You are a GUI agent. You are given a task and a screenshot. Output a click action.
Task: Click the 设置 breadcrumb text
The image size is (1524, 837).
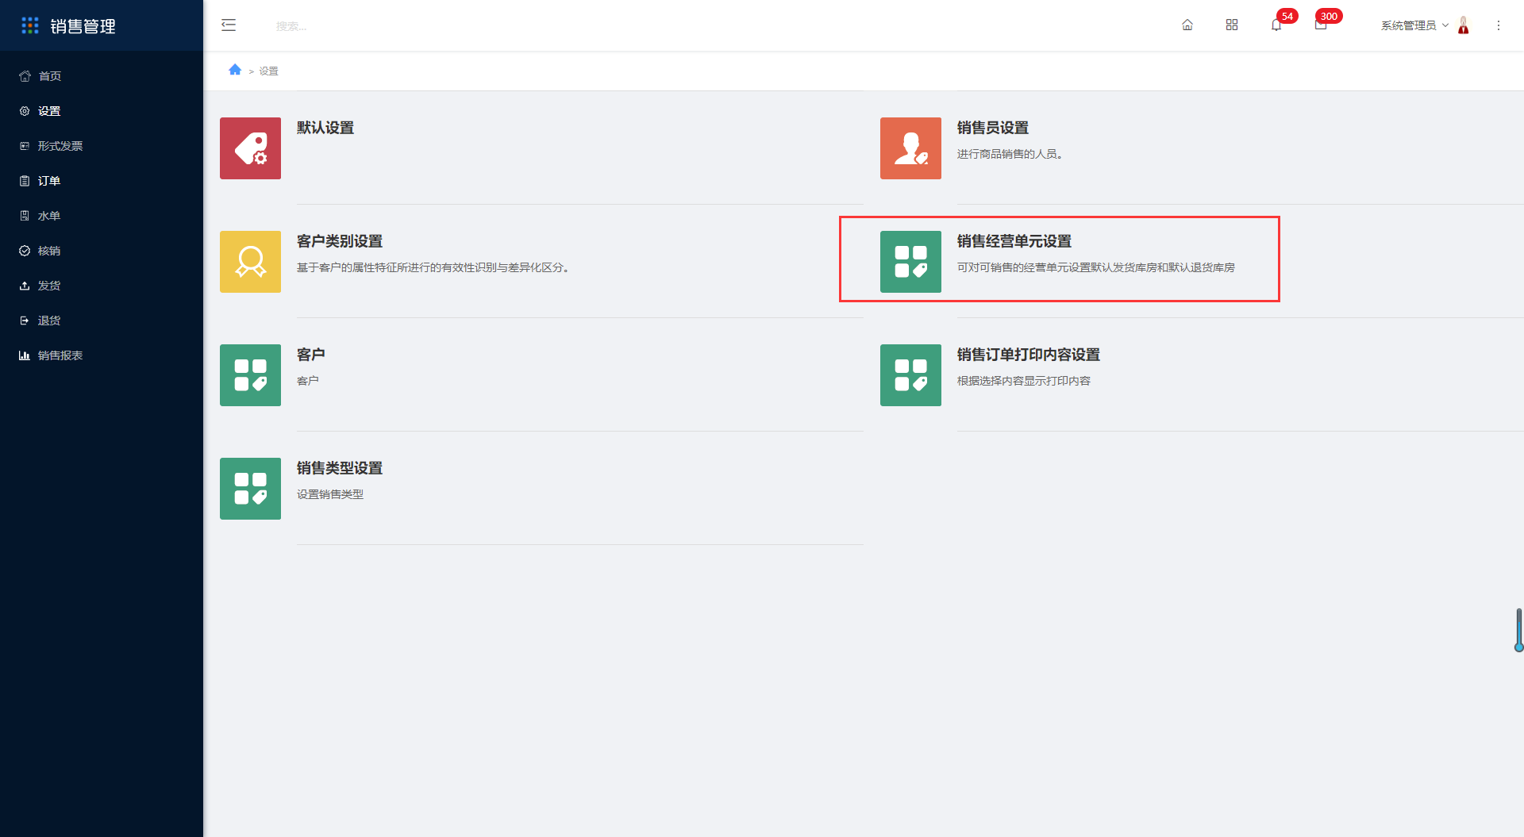click(x=268, y=71)
